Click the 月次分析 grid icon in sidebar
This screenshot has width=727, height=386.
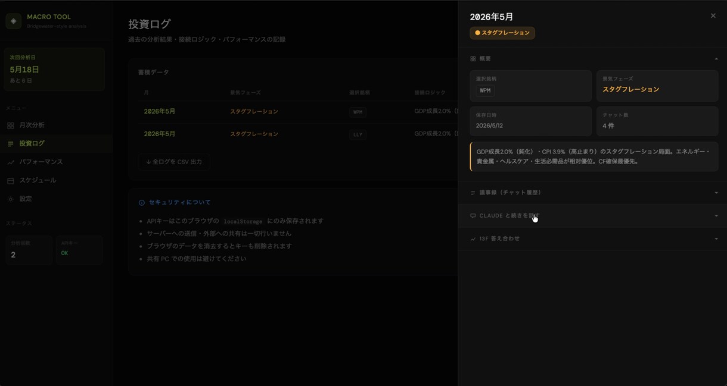pos(10,125)
